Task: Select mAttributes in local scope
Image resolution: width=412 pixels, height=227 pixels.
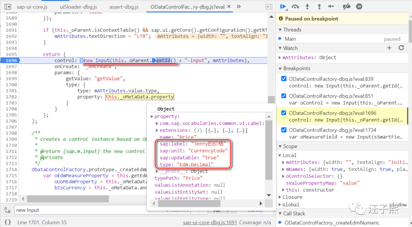Action: coord(301,162)
